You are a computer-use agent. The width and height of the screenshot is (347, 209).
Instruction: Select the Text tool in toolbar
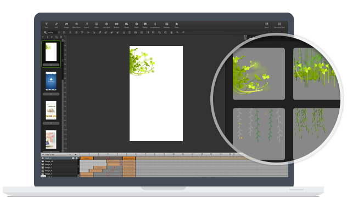[46, 25]
